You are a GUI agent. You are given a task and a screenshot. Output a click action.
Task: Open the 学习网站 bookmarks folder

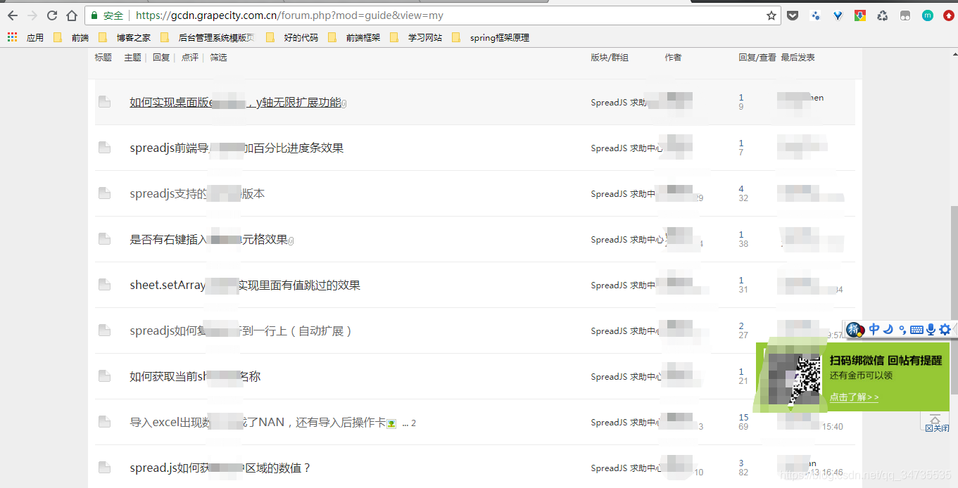coord(416,38)
